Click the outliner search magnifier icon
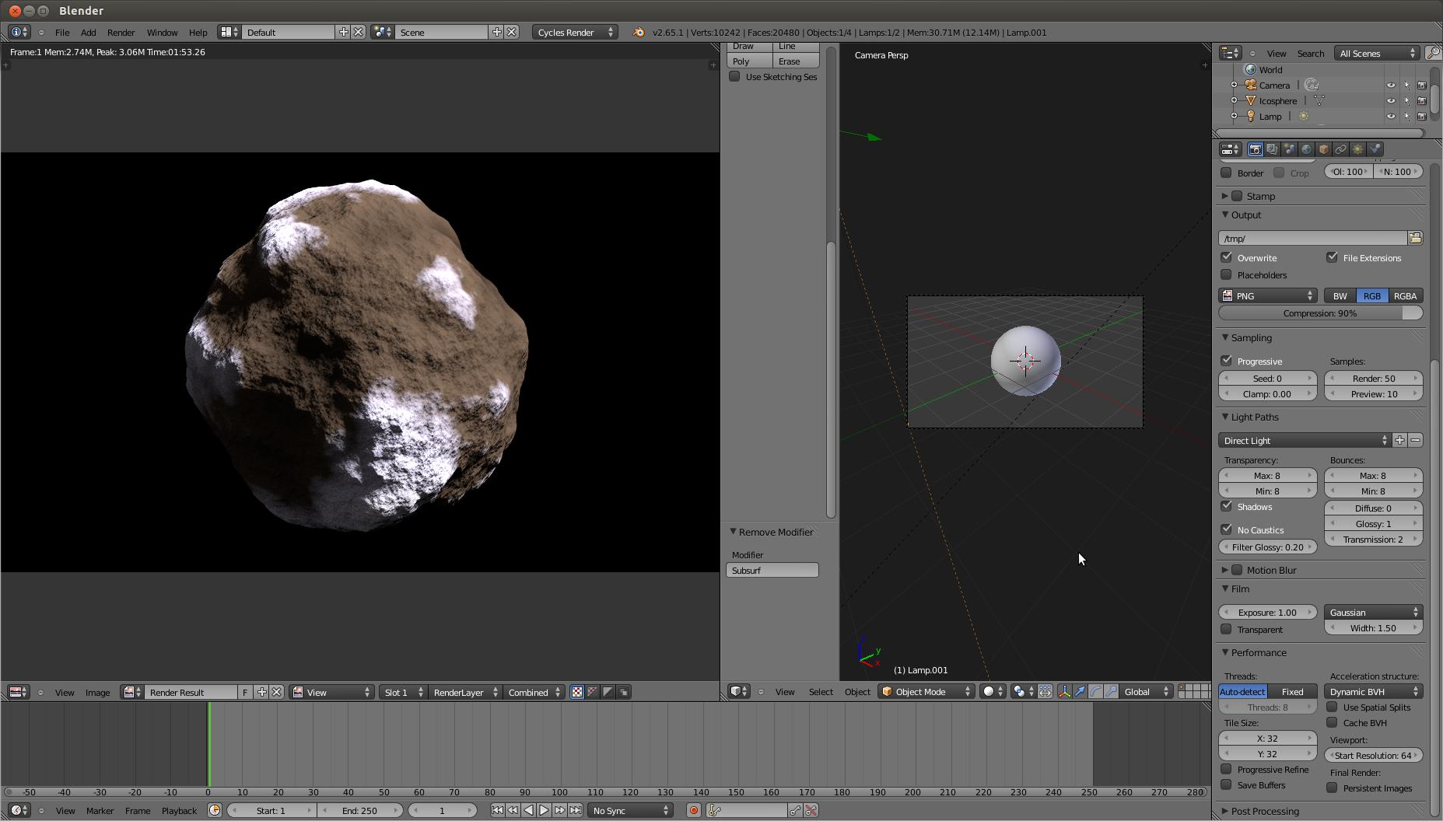The image size is (1443, 821). click(1432, 53)
